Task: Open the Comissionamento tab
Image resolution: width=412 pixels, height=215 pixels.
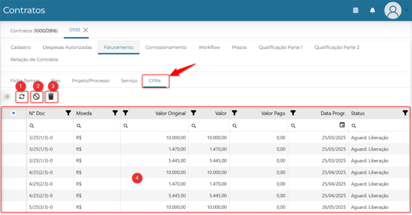Action: (166, 48)
